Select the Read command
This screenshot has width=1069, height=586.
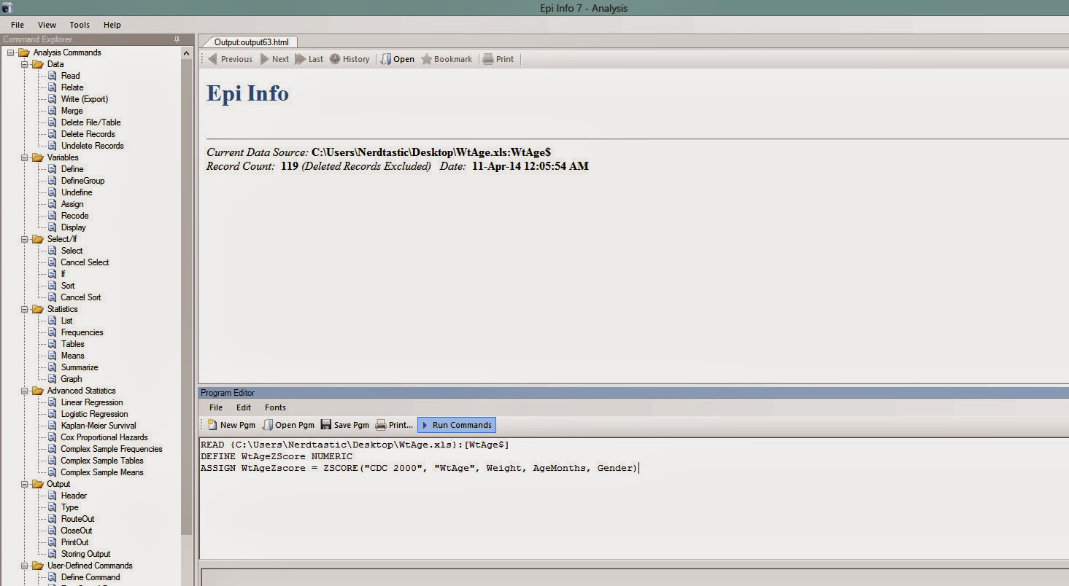[71, 76]
